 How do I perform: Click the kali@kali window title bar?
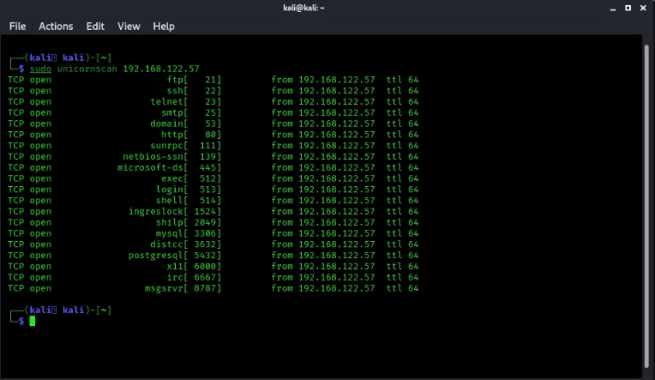[327, 8]
